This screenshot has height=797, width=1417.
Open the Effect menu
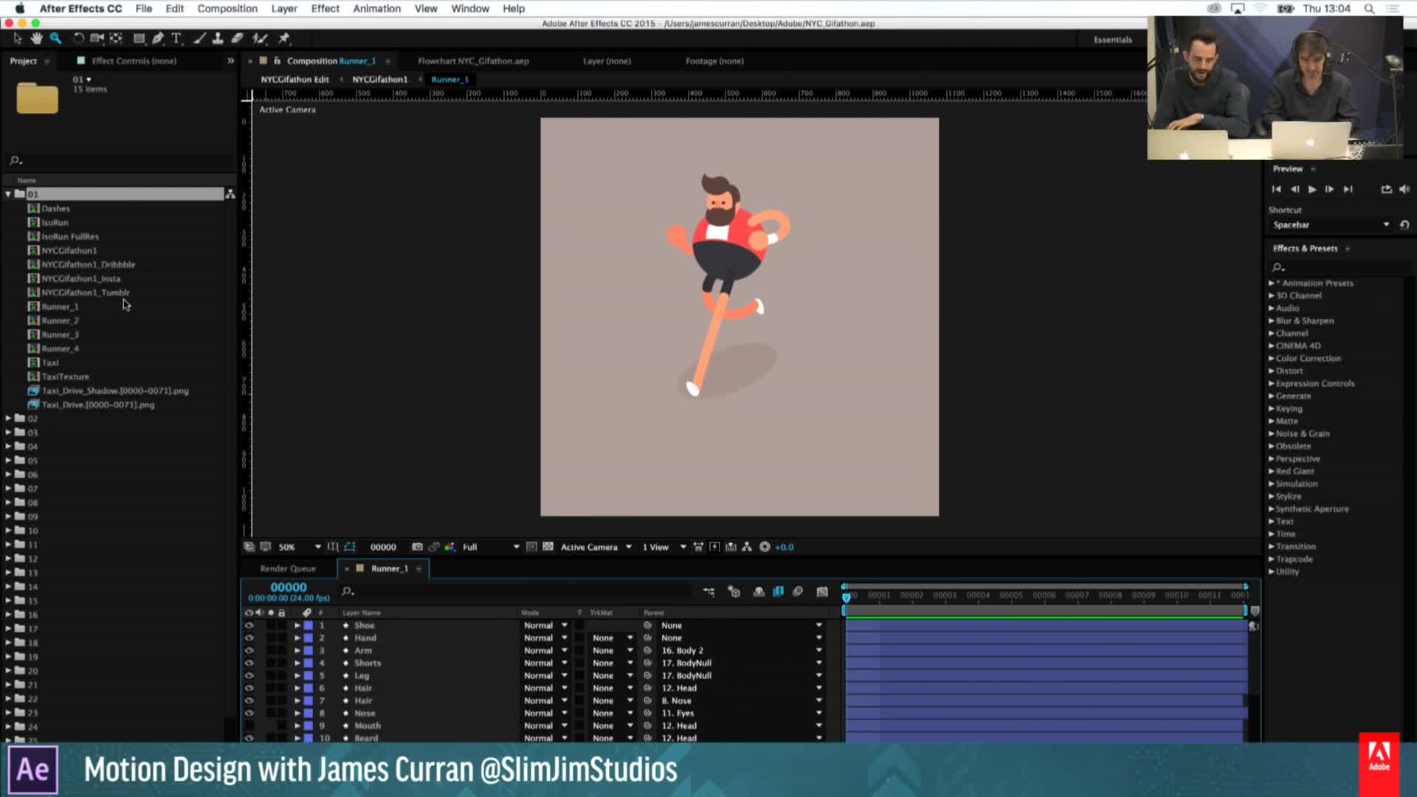tap(325, 8)
